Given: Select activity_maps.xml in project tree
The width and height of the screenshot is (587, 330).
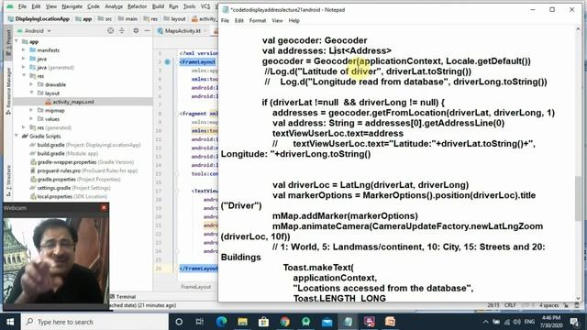Looking at the screenshot, I should coord(73,102).
